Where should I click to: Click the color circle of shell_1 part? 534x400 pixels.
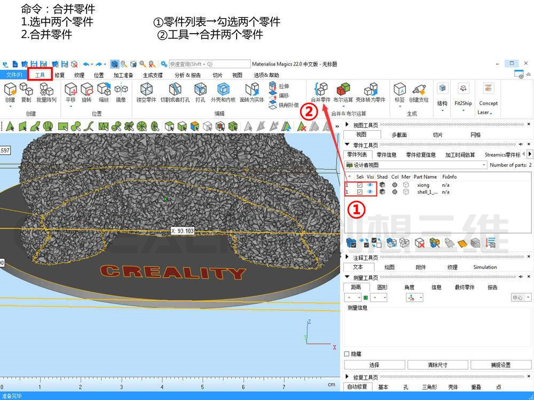pyautogui.click(x=395, y=192)
